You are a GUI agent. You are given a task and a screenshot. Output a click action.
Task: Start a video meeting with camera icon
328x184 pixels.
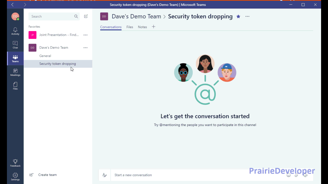305,175
